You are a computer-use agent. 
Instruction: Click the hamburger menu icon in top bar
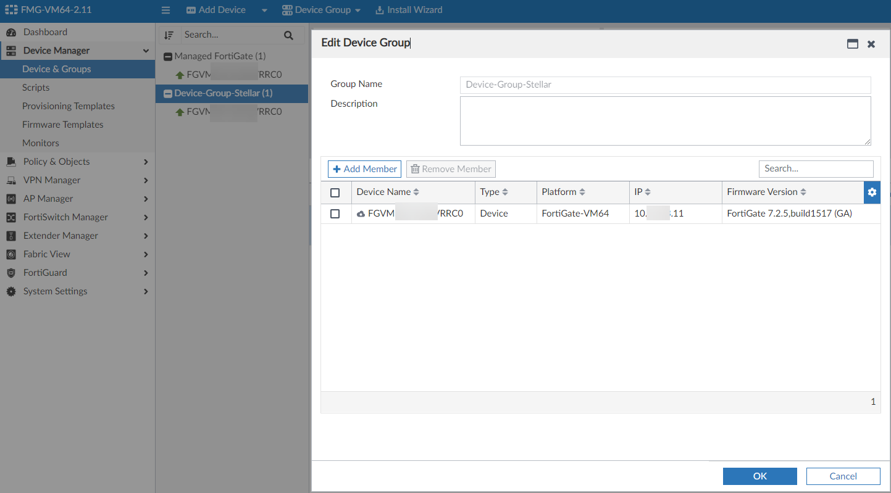(x=165, y=10)
